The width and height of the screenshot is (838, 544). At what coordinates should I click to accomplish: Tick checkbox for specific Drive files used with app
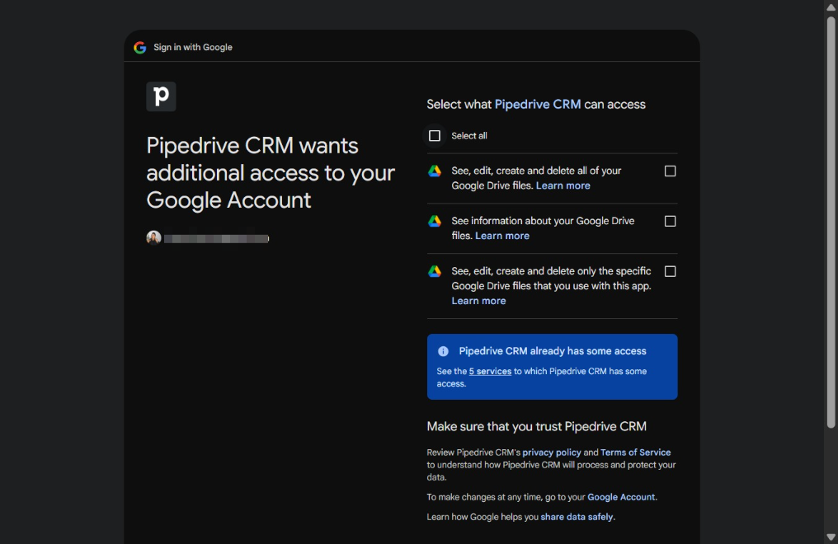pyautogui.click(x=670, y=271)
